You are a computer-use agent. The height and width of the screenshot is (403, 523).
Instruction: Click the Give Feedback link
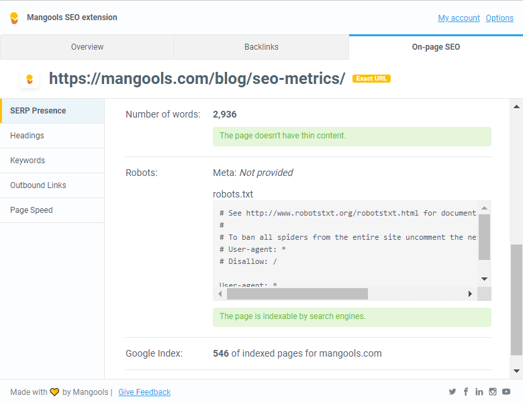pos(144,392)
